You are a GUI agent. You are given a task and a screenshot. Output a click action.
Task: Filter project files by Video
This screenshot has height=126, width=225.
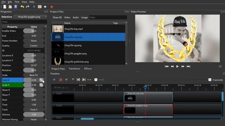click(67, 17)
